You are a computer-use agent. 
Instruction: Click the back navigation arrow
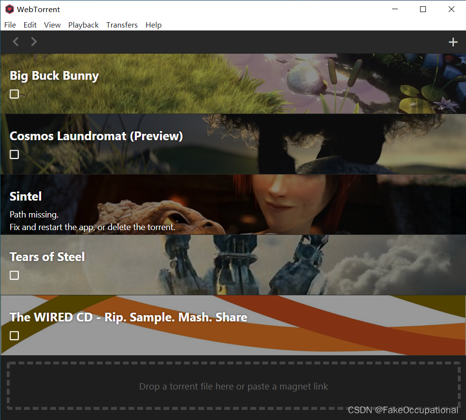pos(16,42)
